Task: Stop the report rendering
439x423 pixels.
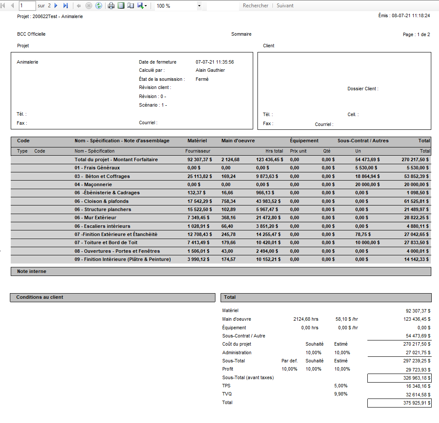Action: (89, 6)
